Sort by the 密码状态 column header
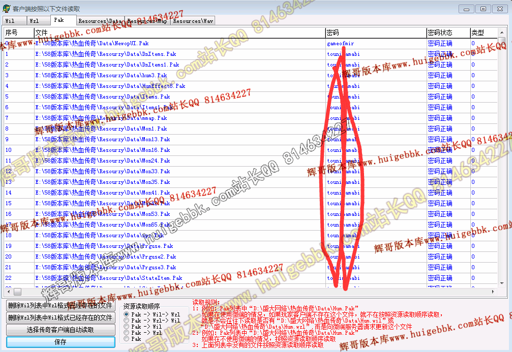Screen dimensions: 512x352 [x=440, y=33]
